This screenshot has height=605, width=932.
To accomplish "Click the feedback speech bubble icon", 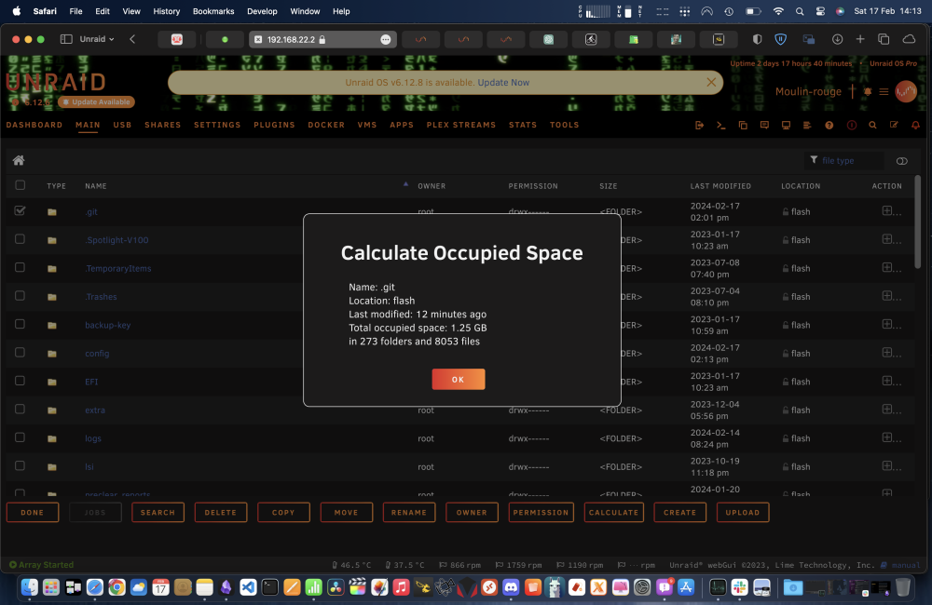I will pos(764,126).
